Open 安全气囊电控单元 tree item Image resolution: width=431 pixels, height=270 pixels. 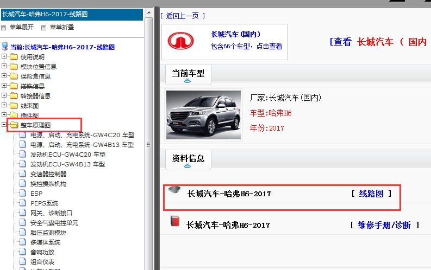click(x=54, y=223)
